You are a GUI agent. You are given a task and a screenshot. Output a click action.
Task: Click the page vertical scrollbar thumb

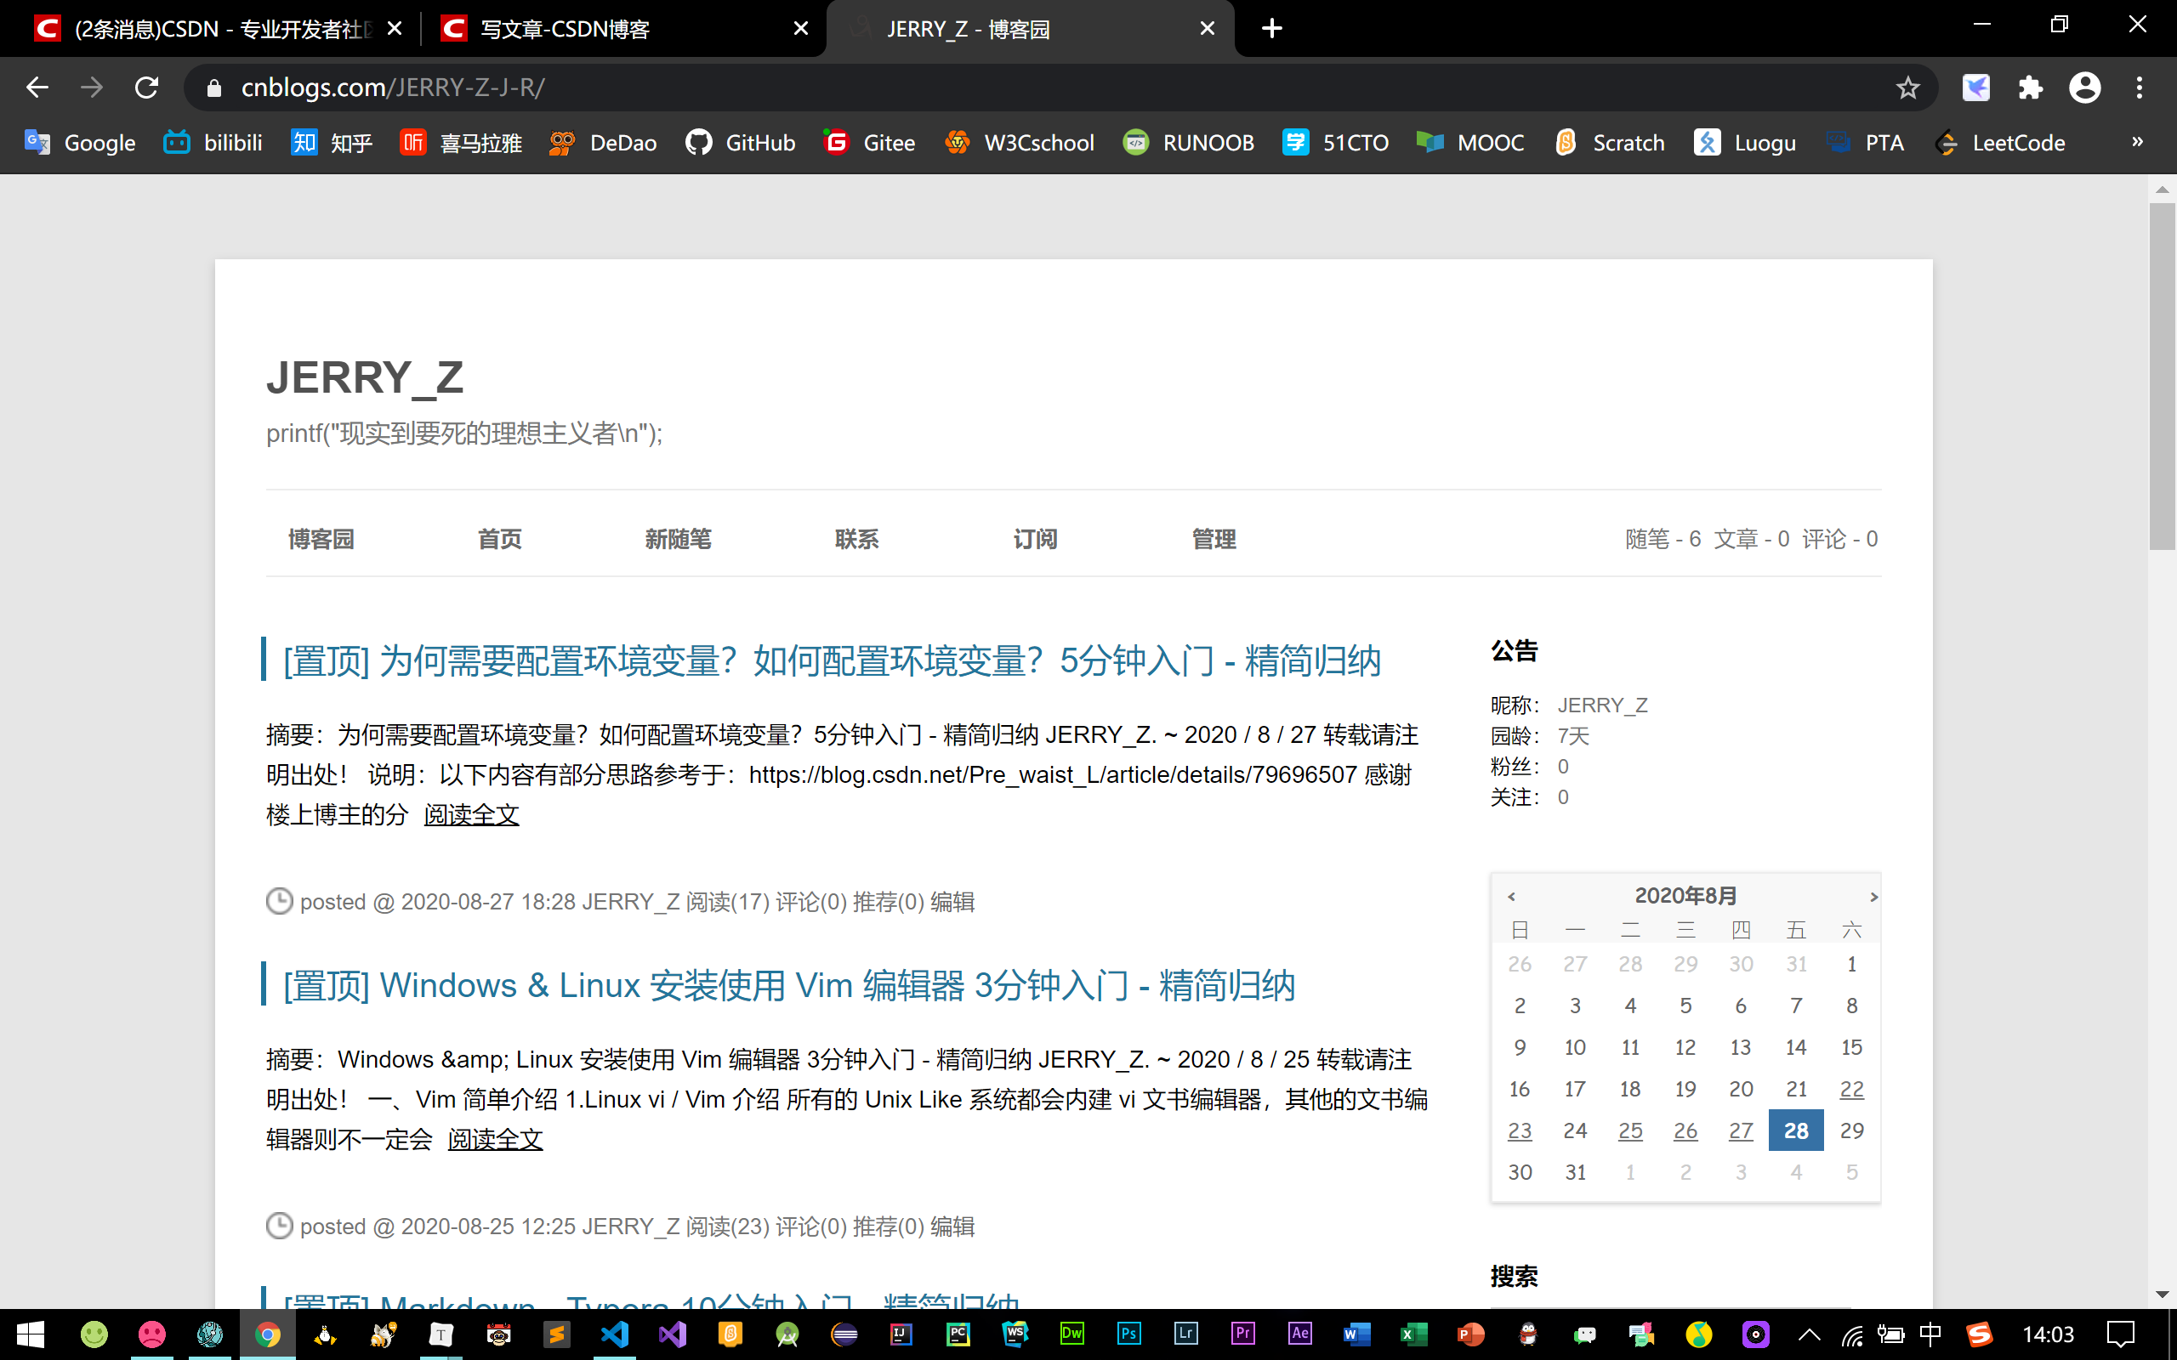click(2161, 377)
